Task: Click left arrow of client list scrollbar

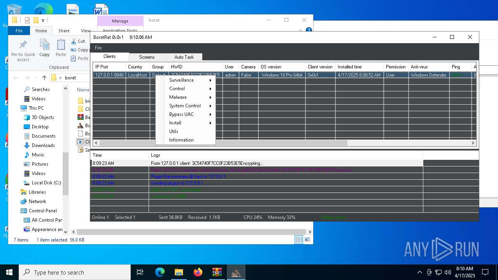Action: (x=96, y=143)
